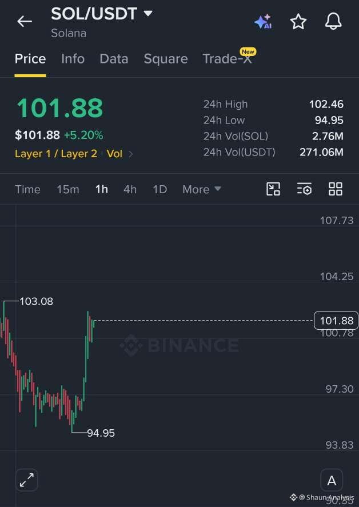Select the 15m interval
359x507 pixels.
(68, 189)
